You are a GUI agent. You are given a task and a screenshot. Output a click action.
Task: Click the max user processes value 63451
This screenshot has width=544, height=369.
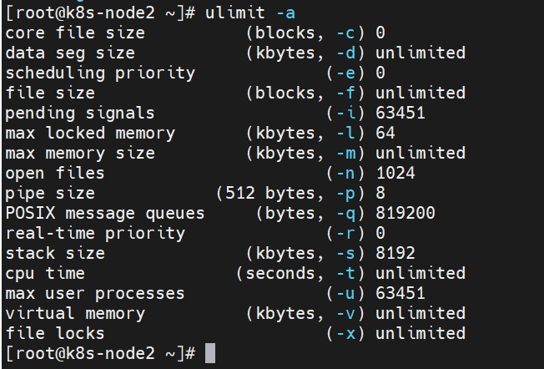[x=400, y=293]
